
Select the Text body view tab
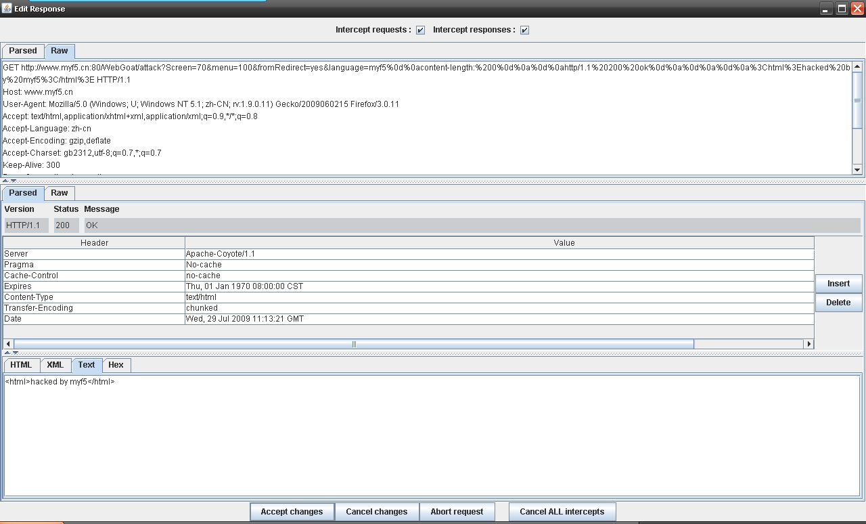(x=87, y=365)
